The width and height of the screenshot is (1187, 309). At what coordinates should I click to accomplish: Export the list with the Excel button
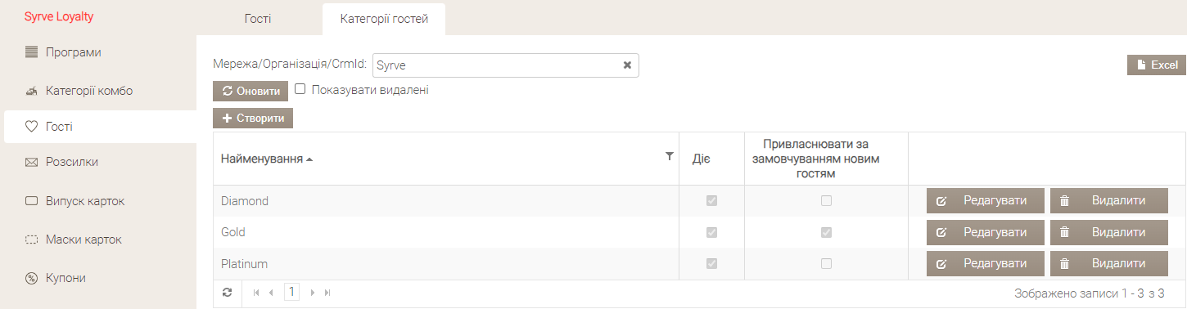point(1157,65)
